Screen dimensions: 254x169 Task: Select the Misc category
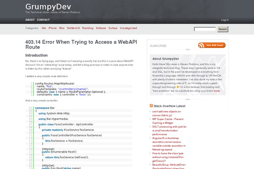pos(62,28)
